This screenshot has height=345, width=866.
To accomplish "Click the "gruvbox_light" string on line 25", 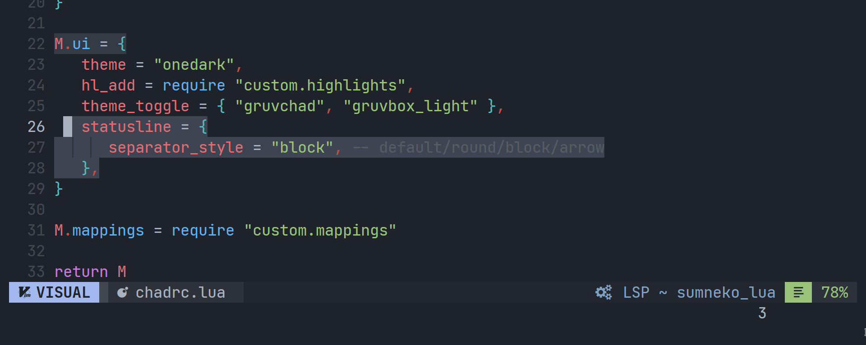I will coord(410,106).
